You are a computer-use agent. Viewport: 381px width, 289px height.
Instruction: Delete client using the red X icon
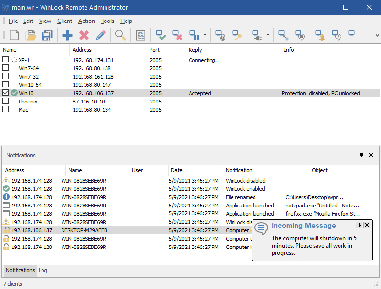84,35
